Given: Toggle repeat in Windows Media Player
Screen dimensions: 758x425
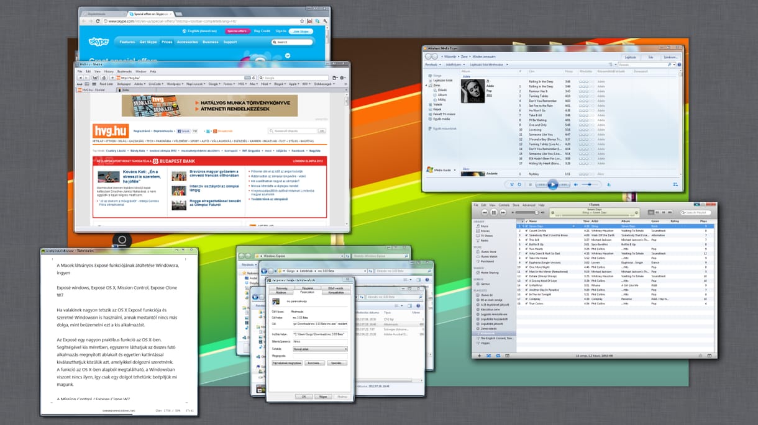Looking at the screenshot, I should (x=519, y=184).
